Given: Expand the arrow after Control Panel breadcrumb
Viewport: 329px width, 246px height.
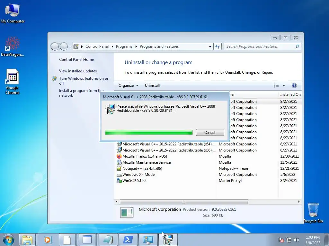Looking at the screenshot, I should 112,46.
